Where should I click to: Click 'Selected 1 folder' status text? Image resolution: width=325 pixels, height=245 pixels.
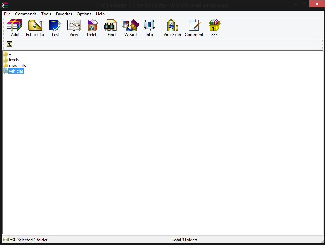(x=32, y=240)
